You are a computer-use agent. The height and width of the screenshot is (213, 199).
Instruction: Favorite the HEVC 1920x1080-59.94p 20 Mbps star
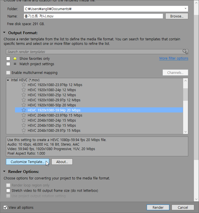click(24, 110)
